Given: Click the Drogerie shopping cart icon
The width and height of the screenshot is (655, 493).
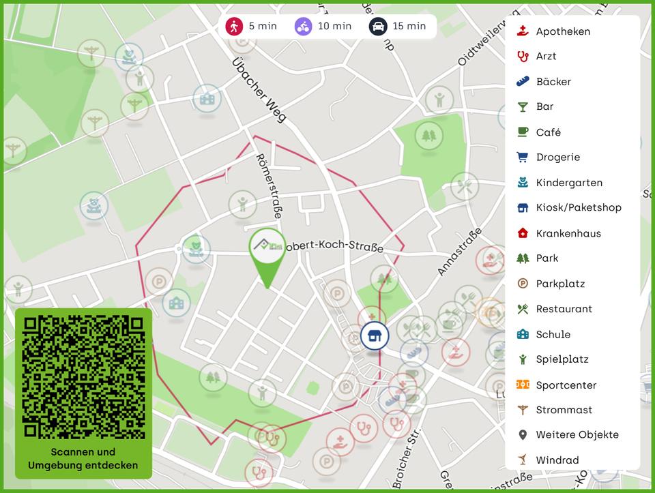Looking at the screenshot, I should (523, 157).
